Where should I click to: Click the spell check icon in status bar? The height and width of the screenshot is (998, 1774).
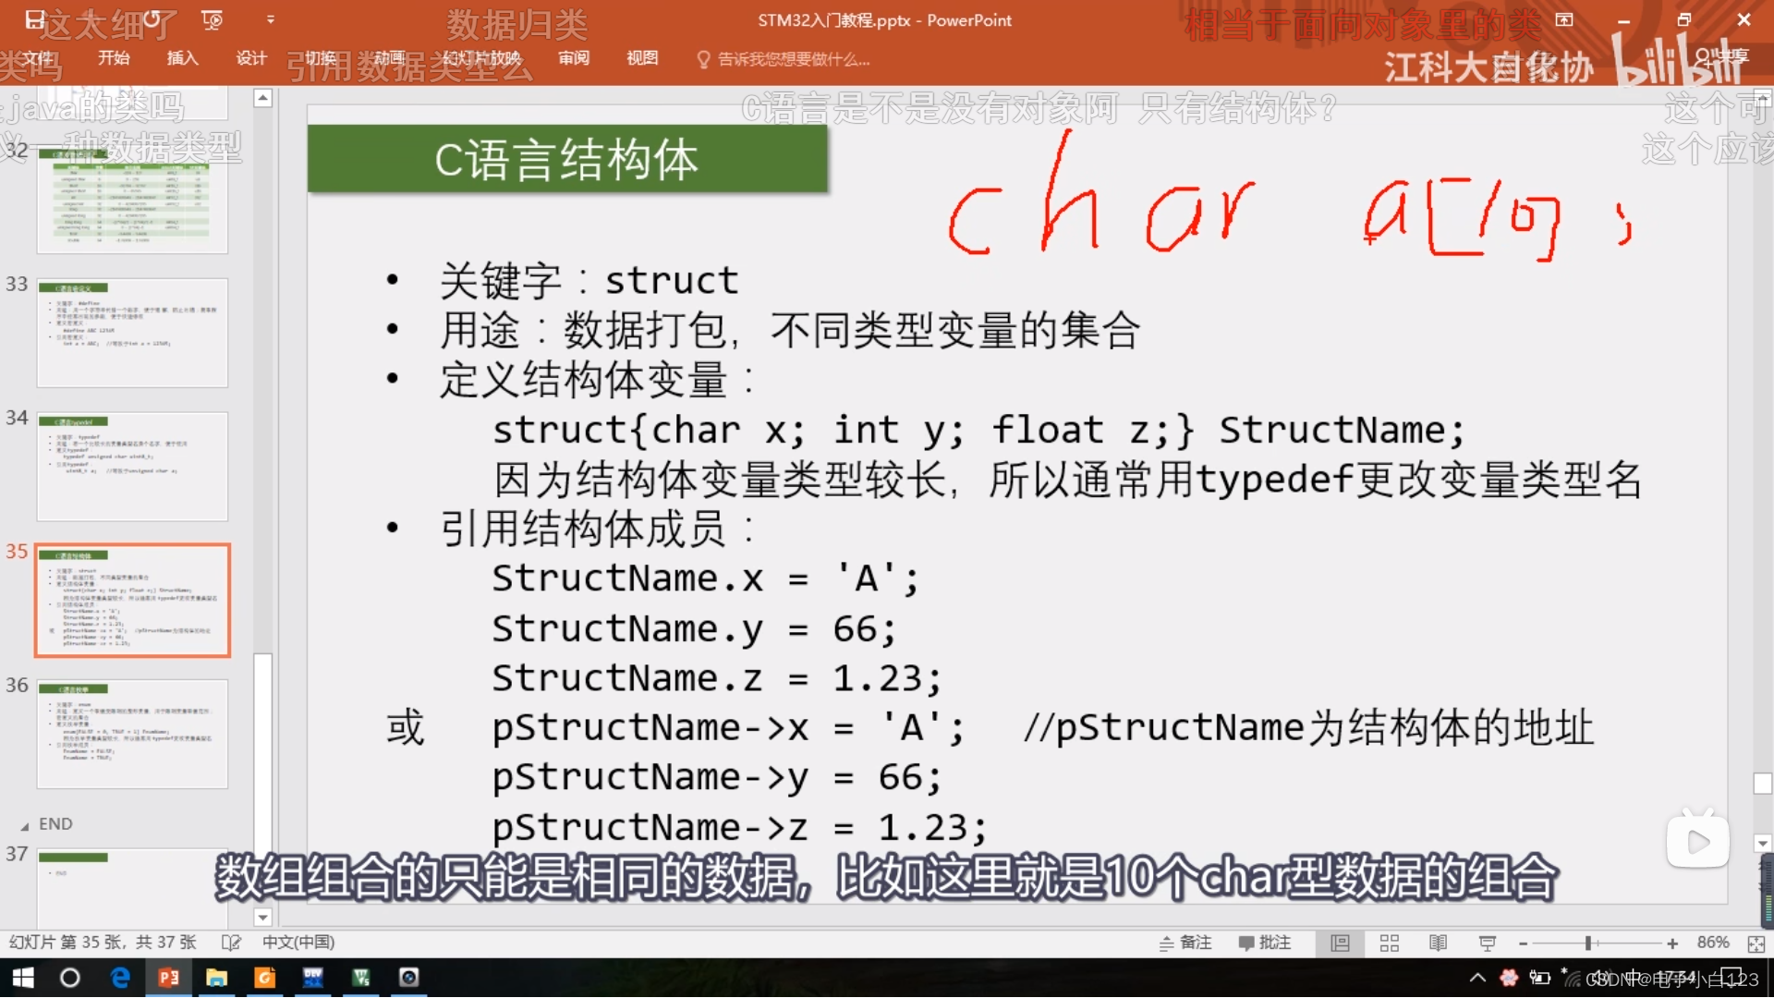click(x=231, y=943)
